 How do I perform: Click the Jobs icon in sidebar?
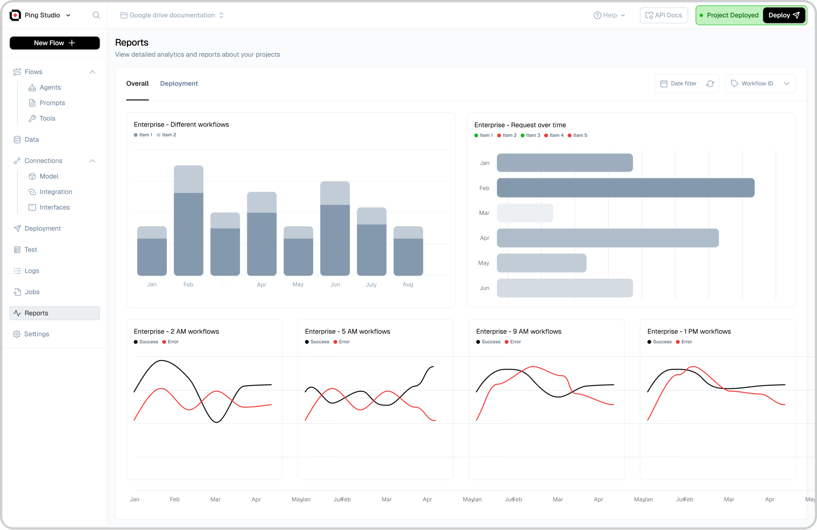tap(17, 292)
